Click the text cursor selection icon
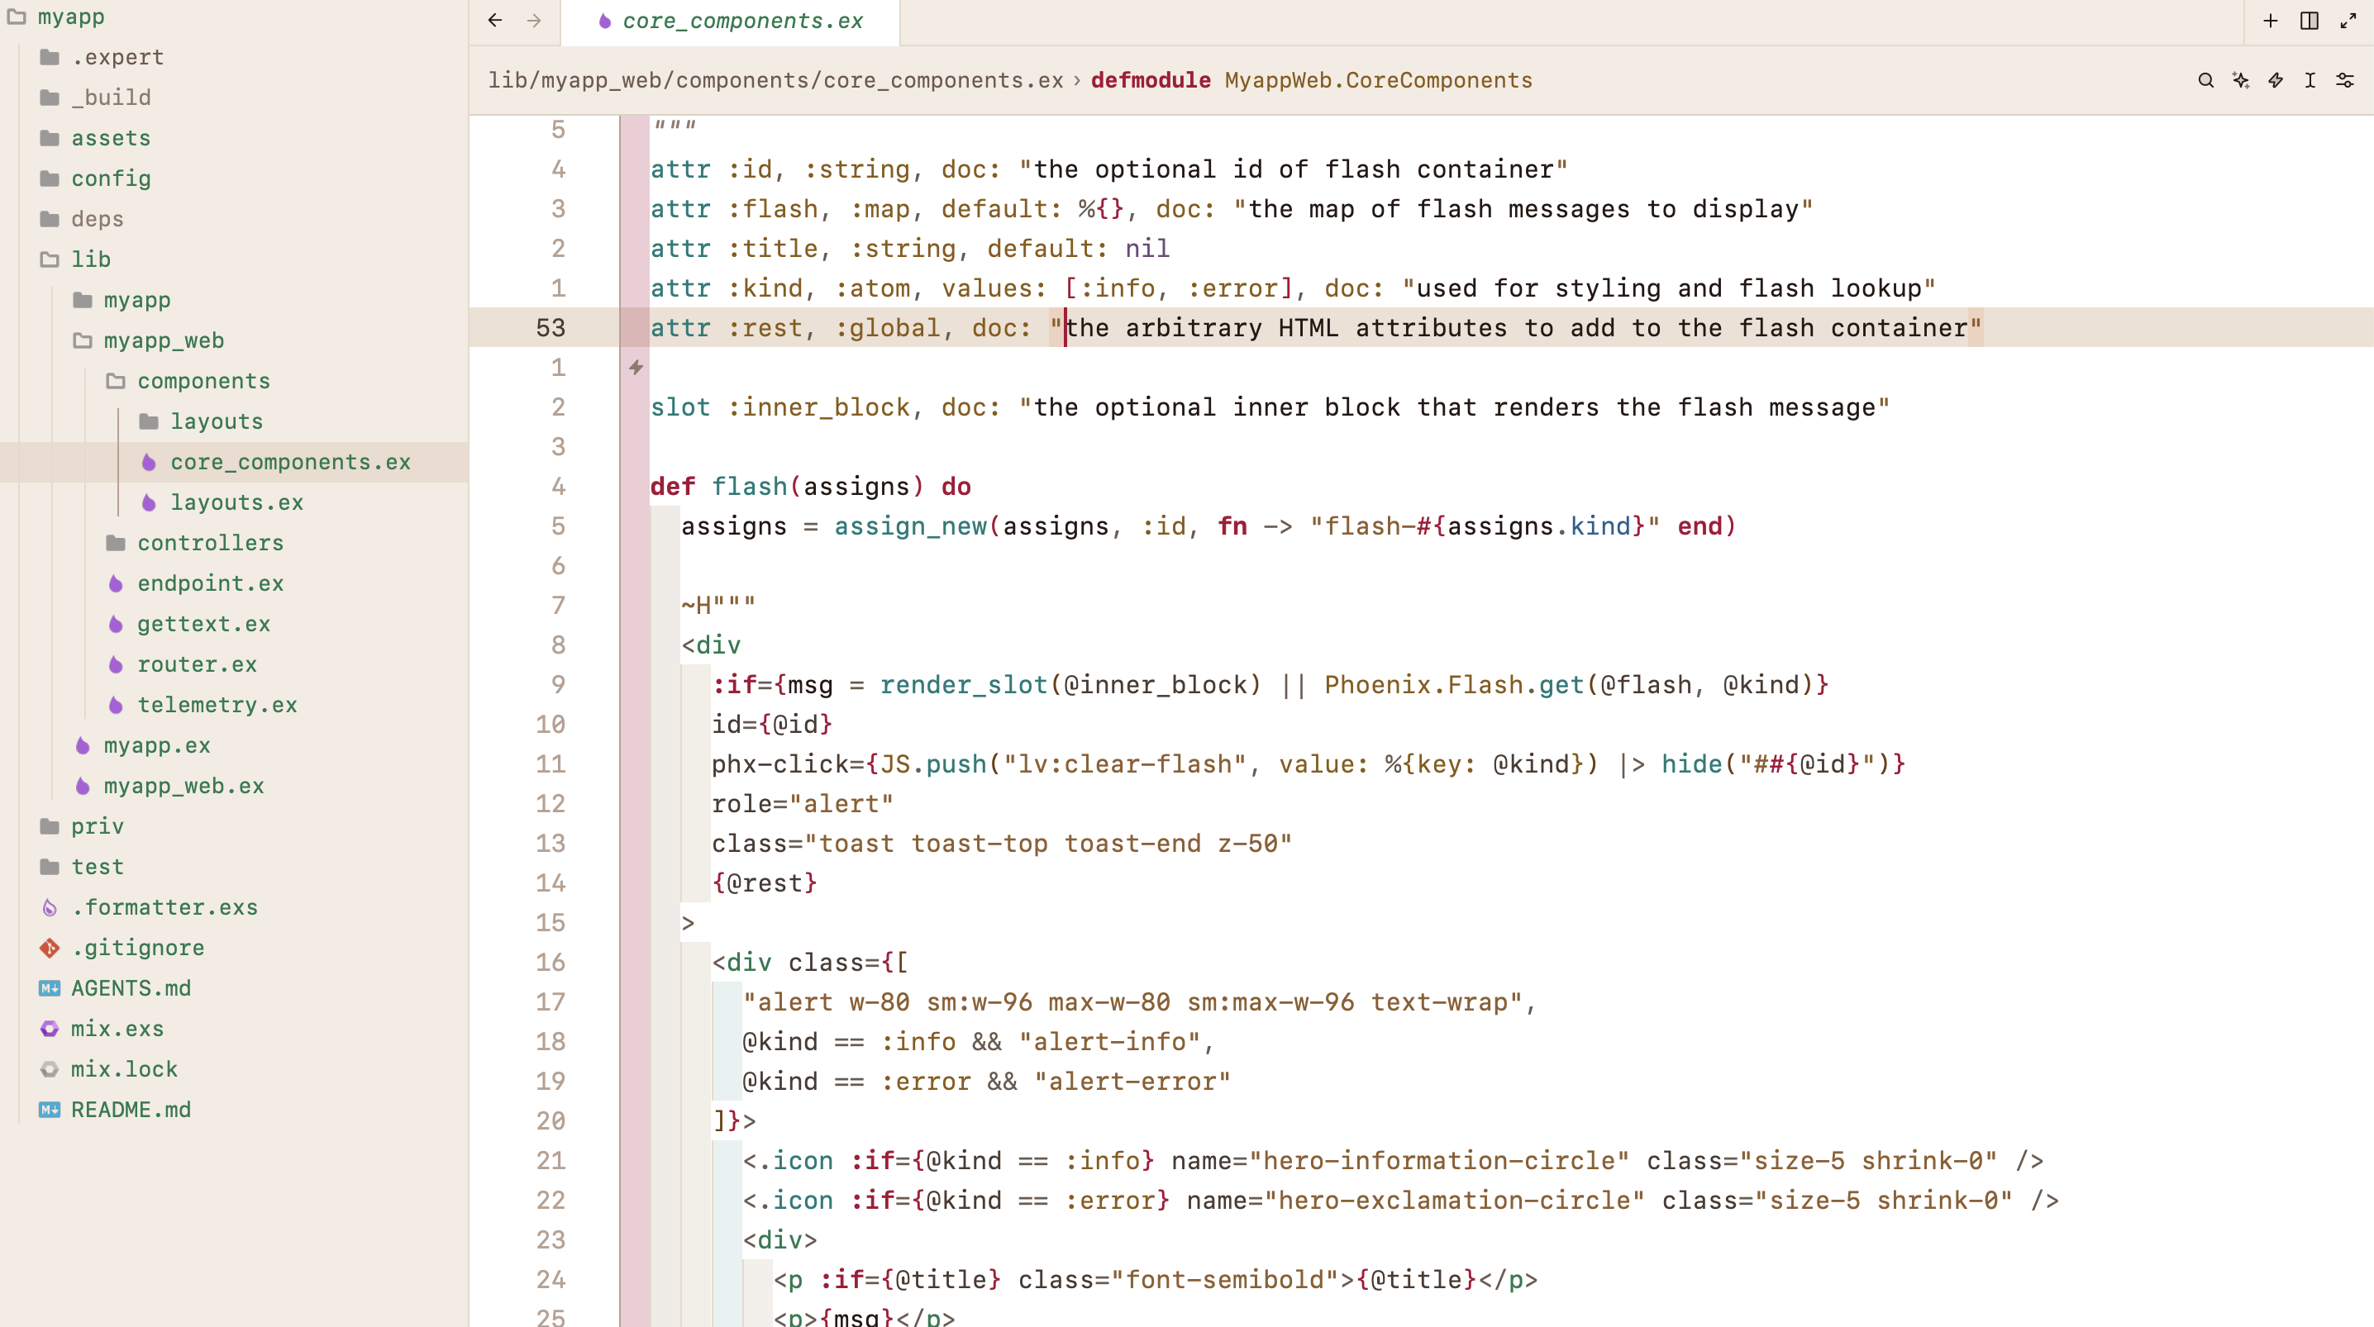The width and height of the screenshot is (2374, 1327). click(x=2310, y=80)
